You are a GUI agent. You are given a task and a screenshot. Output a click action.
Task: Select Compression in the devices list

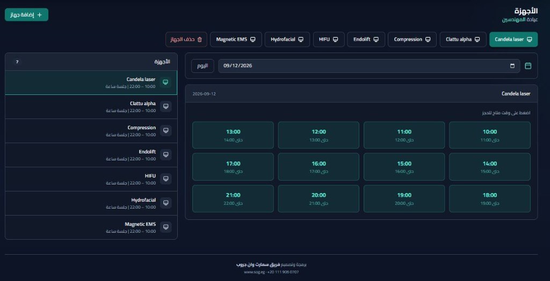(91, 131)
